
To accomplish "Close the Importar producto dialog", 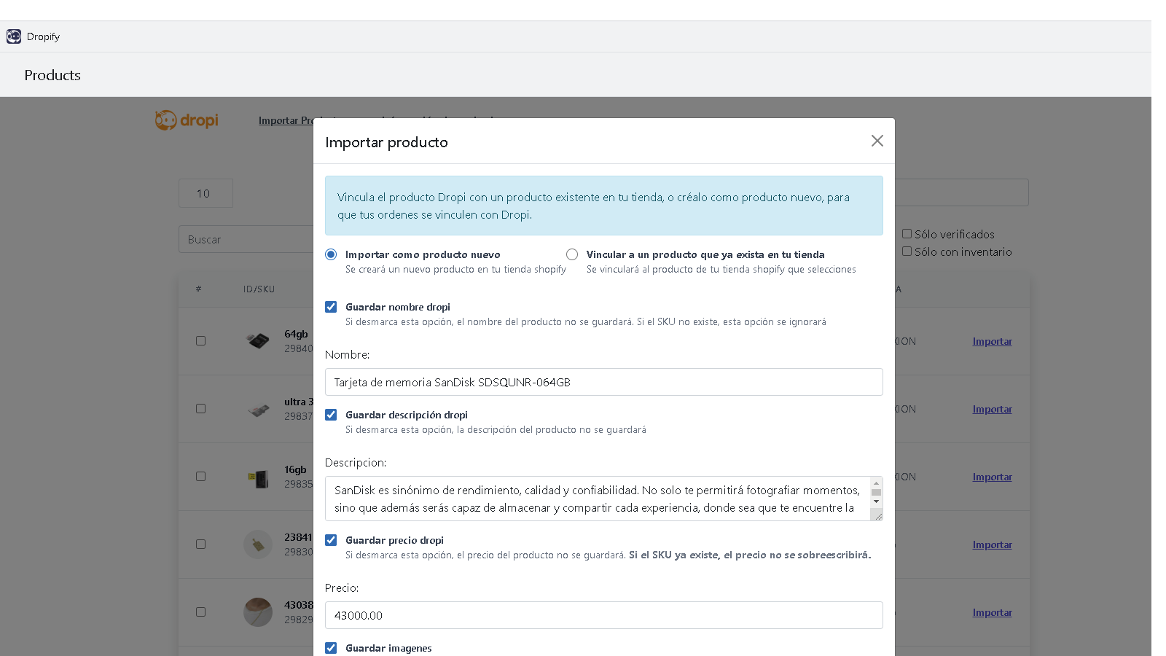I will coord(877,141).
